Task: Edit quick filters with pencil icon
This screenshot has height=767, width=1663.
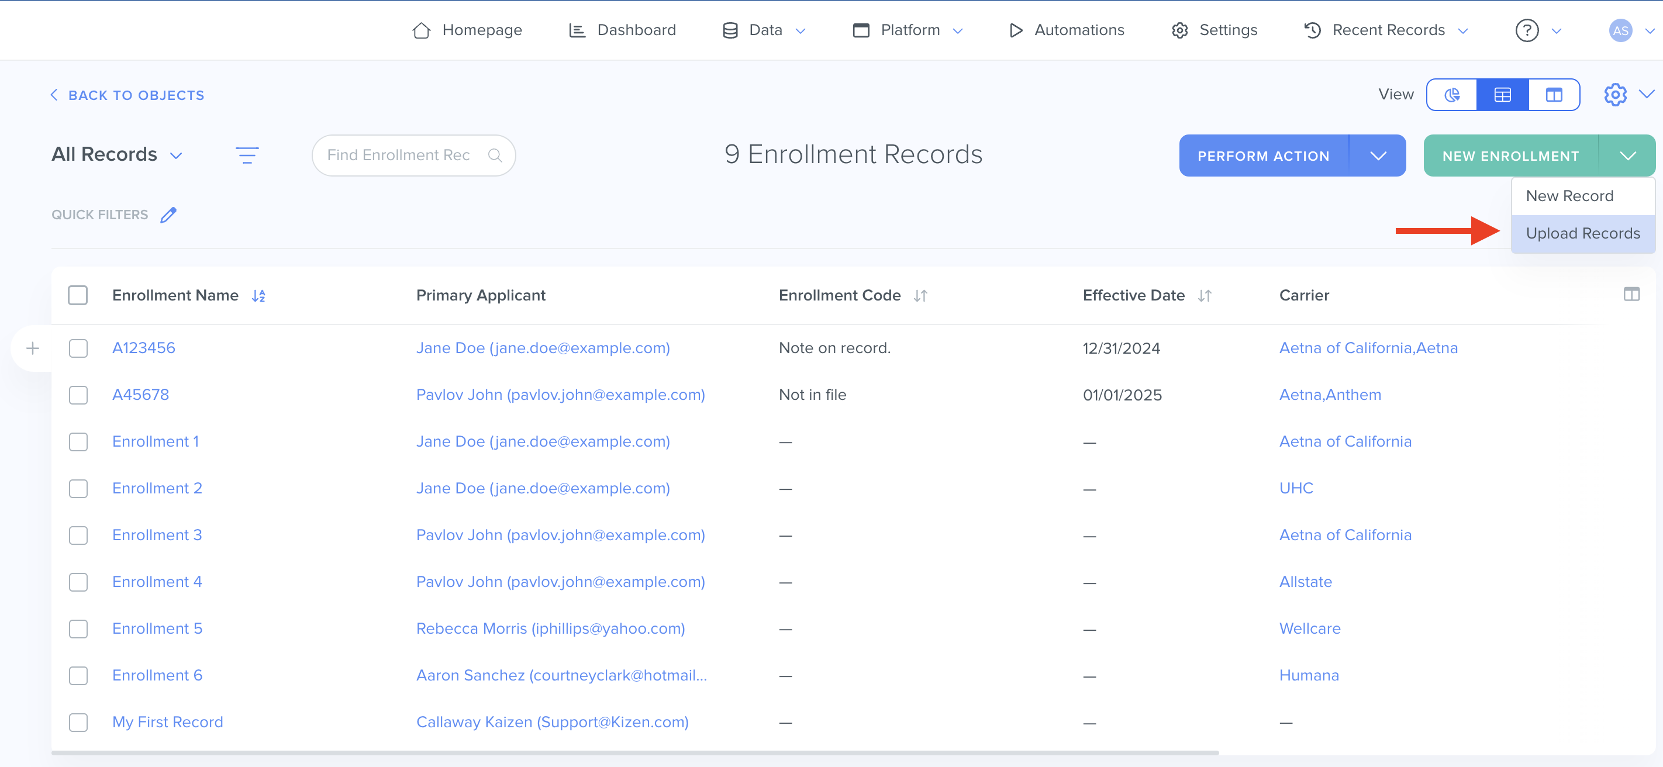Action: click(x=168, y=215)
